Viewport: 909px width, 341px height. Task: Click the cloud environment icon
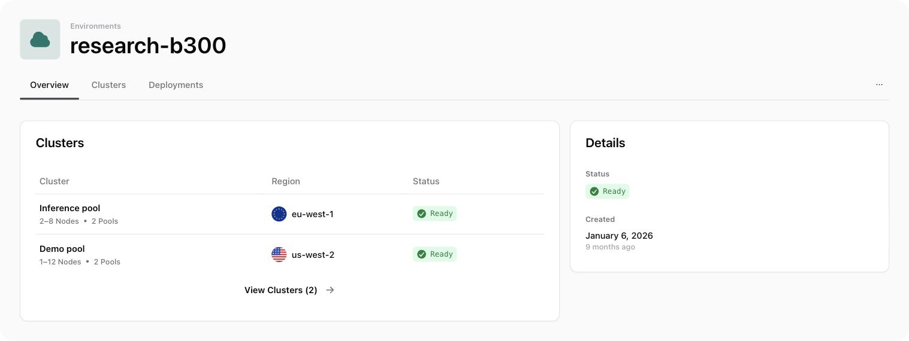tap(40, 39)
